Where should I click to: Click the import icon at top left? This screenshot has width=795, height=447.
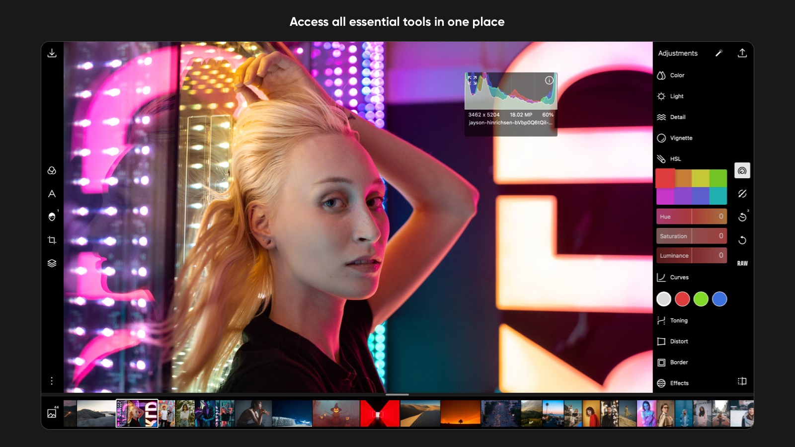pos(52,52)
